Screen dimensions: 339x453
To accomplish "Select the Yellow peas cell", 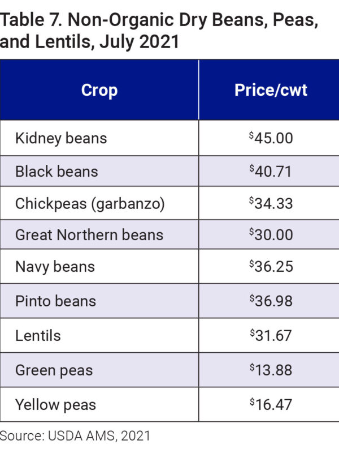I will (55, 405).
